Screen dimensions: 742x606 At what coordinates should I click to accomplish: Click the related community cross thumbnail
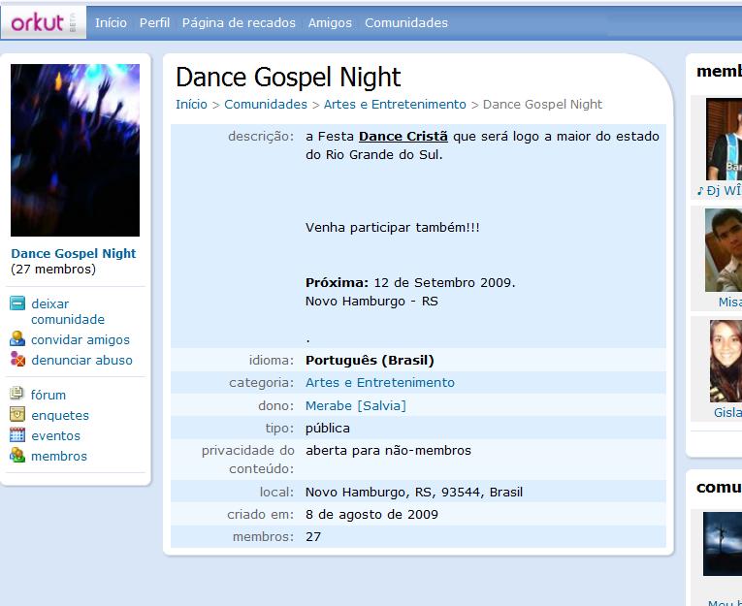pos(723,543)
